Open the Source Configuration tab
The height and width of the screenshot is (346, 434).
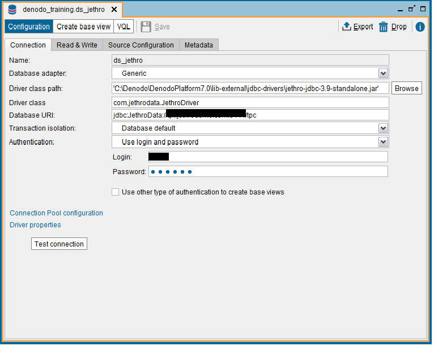(141, 45)
